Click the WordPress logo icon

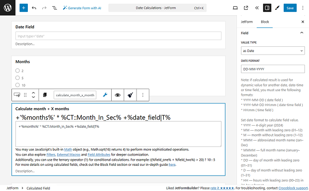pyautogui.click(x=8, y=8)
